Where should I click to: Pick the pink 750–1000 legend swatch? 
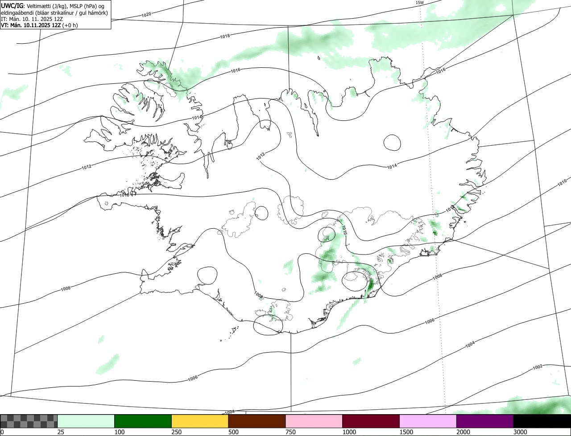coord(314,421)
